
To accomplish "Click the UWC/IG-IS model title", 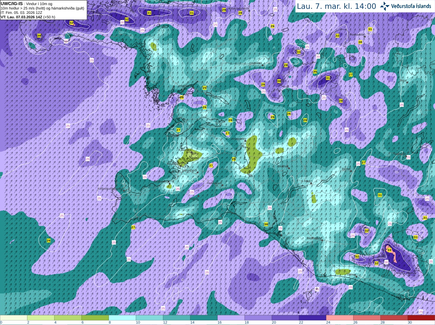I will click(12, 3).
